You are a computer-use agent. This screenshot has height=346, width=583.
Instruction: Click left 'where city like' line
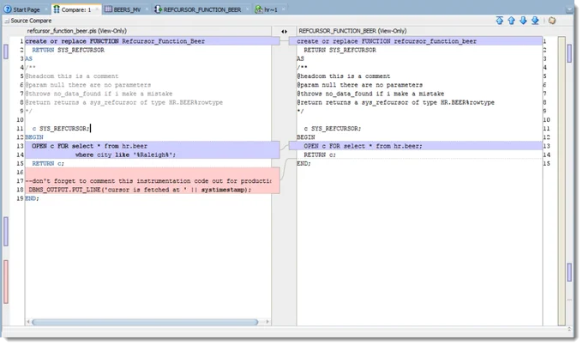pyautogui.click(x=125, y=155)
